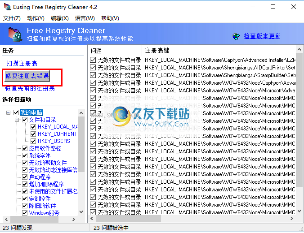This screenshot has width=304, height=233.
Task: Click 扫描注册表 task link
Action: pyautogui.click(x=22, y=63)
